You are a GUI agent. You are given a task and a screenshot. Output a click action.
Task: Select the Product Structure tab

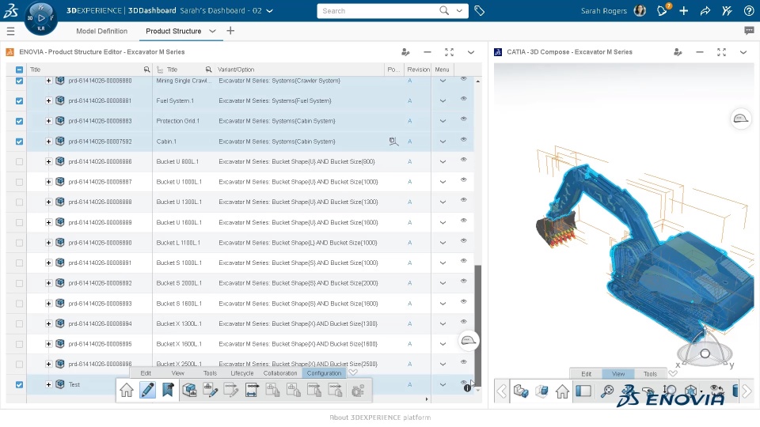[173, 31]
